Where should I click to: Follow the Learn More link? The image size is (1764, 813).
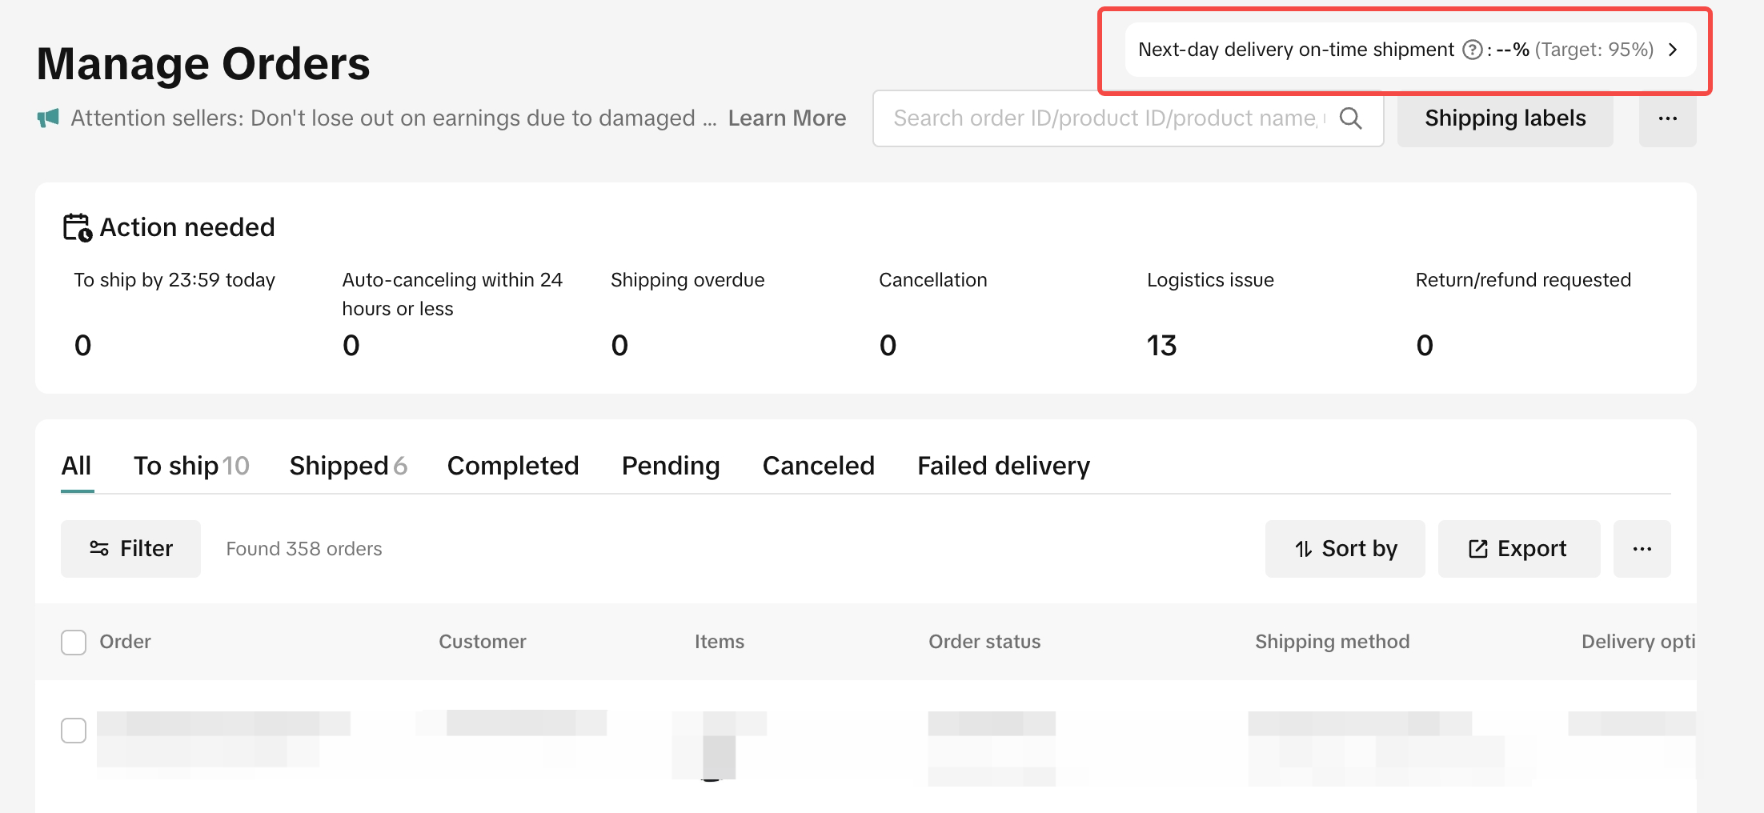[x=787, y=118]
